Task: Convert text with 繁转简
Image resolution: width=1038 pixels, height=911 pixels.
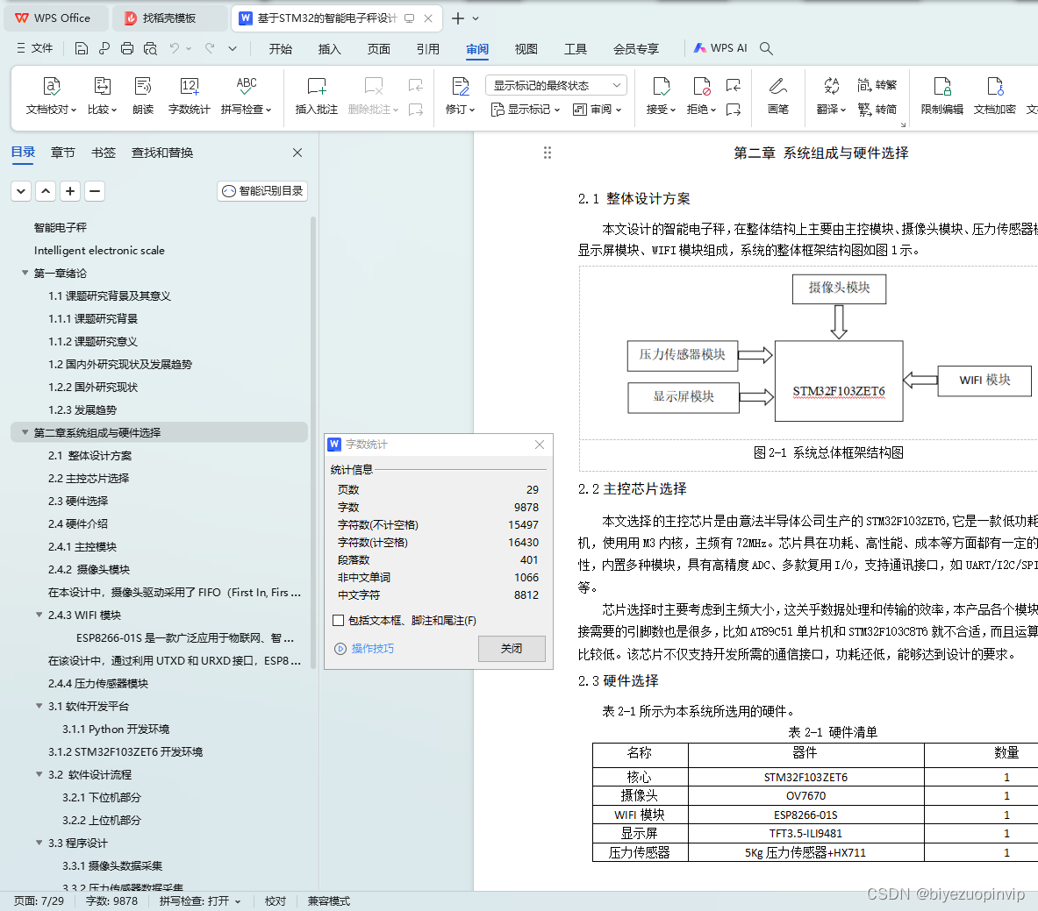Action: click(877, 109)
